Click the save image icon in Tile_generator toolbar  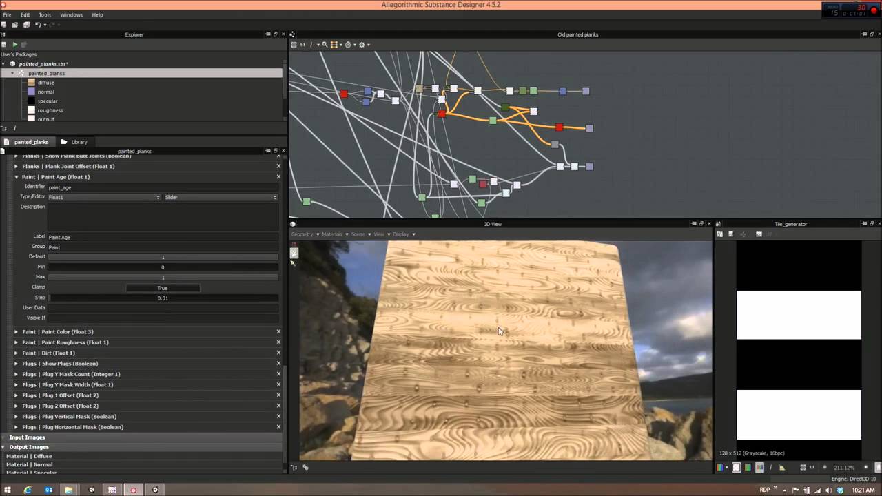click(730, 234)
